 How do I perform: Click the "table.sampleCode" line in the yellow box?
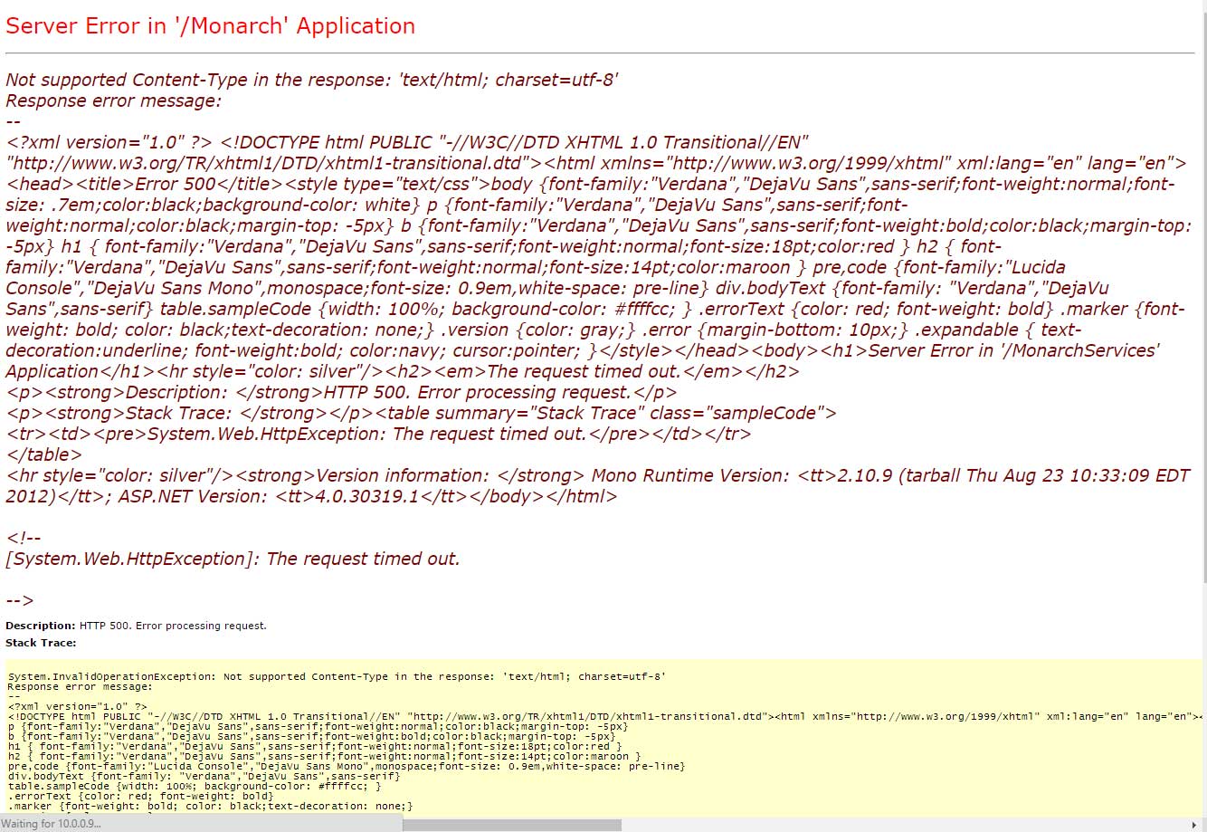tap(195, 786)
